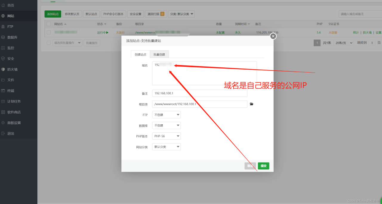Screen dimensions: 382x204
Task: Open the 软件商店 app store icon
Action: (3, 112)
